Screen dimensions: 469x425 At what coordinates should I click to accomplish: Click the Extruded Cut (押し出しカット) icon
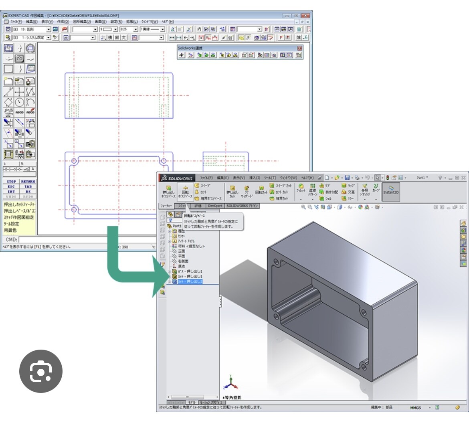[x=232, y=191]
